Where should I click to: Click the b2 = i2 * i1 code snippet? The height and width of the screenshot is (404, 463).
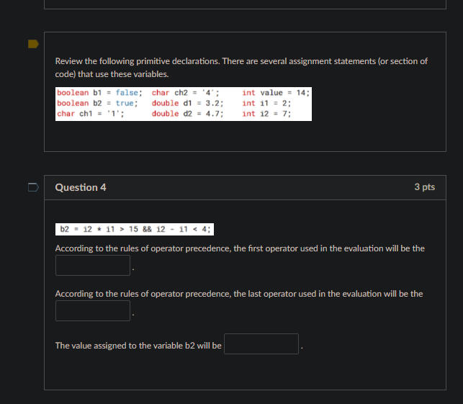[135, 229]
